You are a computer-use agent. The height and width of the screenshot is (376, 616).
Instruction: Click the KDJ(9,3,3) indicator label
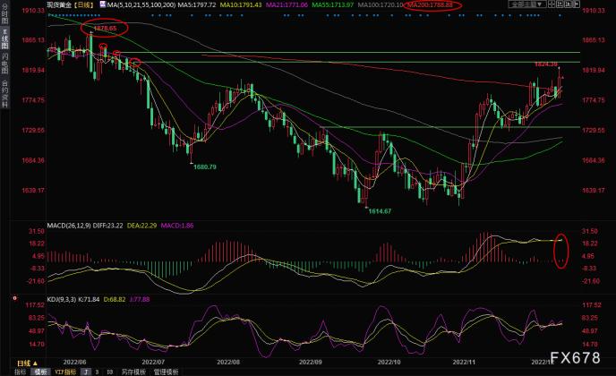(62, 299)
